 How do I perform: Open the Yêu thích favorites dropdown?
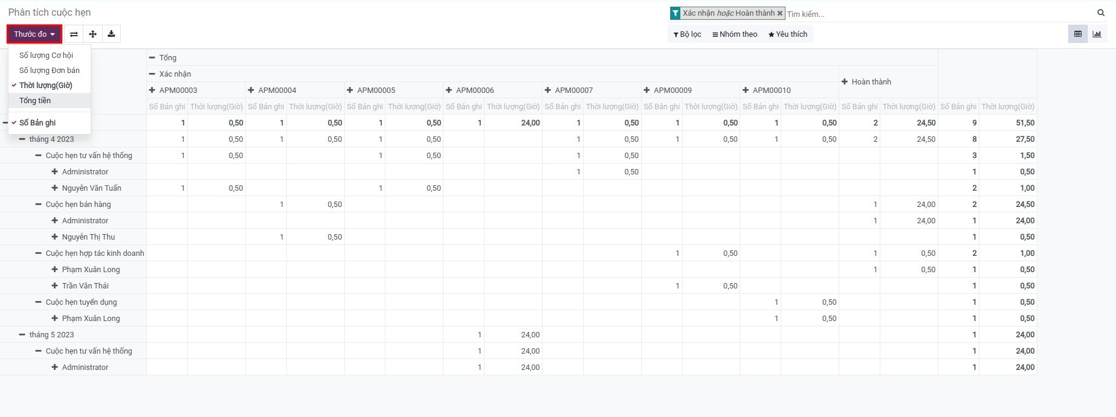pyautogui.click(x=788, y=34)
